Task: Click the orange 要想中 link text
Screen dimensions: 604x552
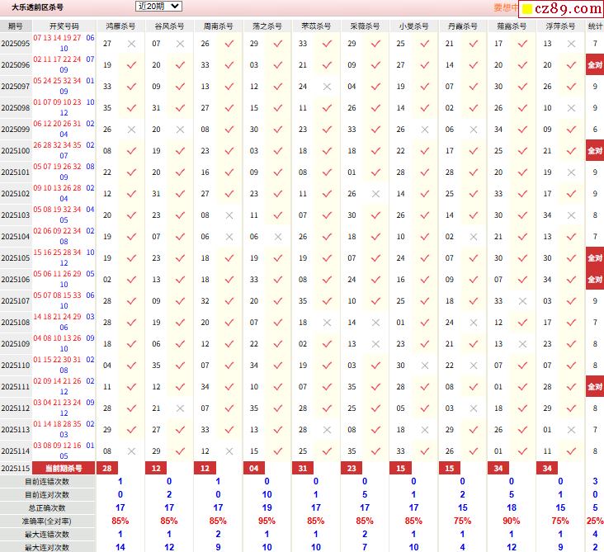Action: point(506,7)
